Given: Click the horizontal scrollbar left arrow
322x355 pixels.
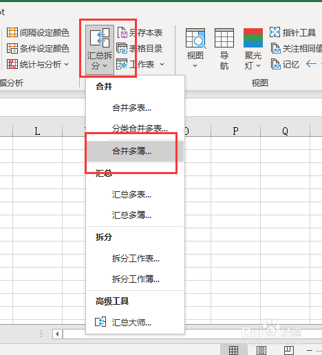Looking at the screenshot, I should [x=57, y=334].
